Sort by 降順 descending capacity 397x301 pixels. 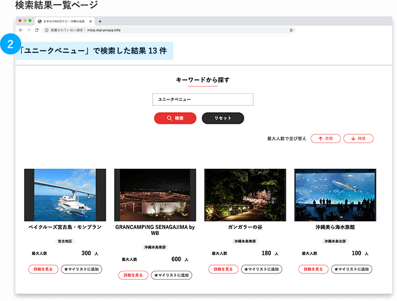click(x=358, y=139)
